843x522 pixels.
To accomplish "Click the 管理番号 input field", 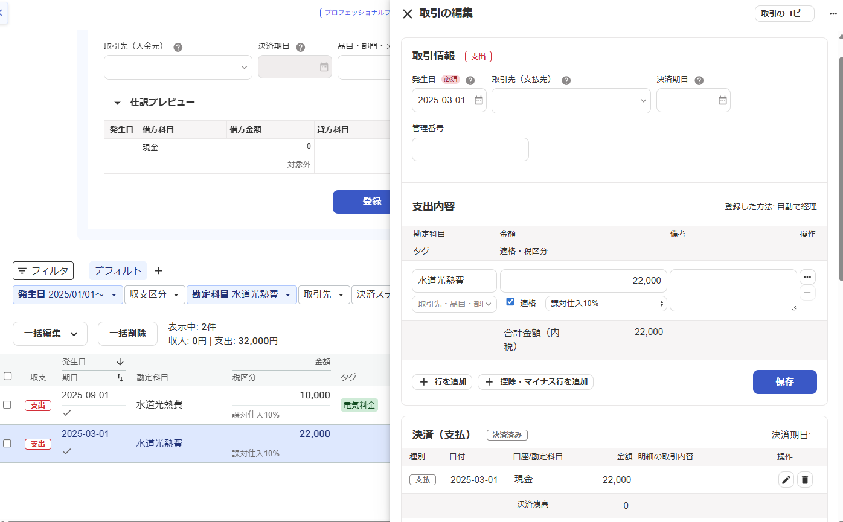I will coord(470,149).
